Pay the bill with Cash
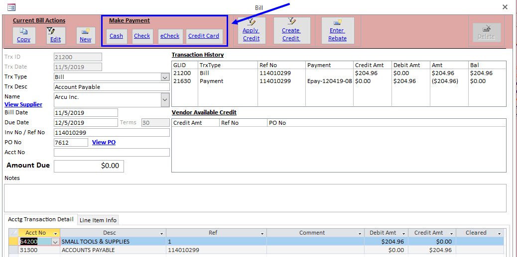This screenshot has height=257, width=517. [117, 36]
